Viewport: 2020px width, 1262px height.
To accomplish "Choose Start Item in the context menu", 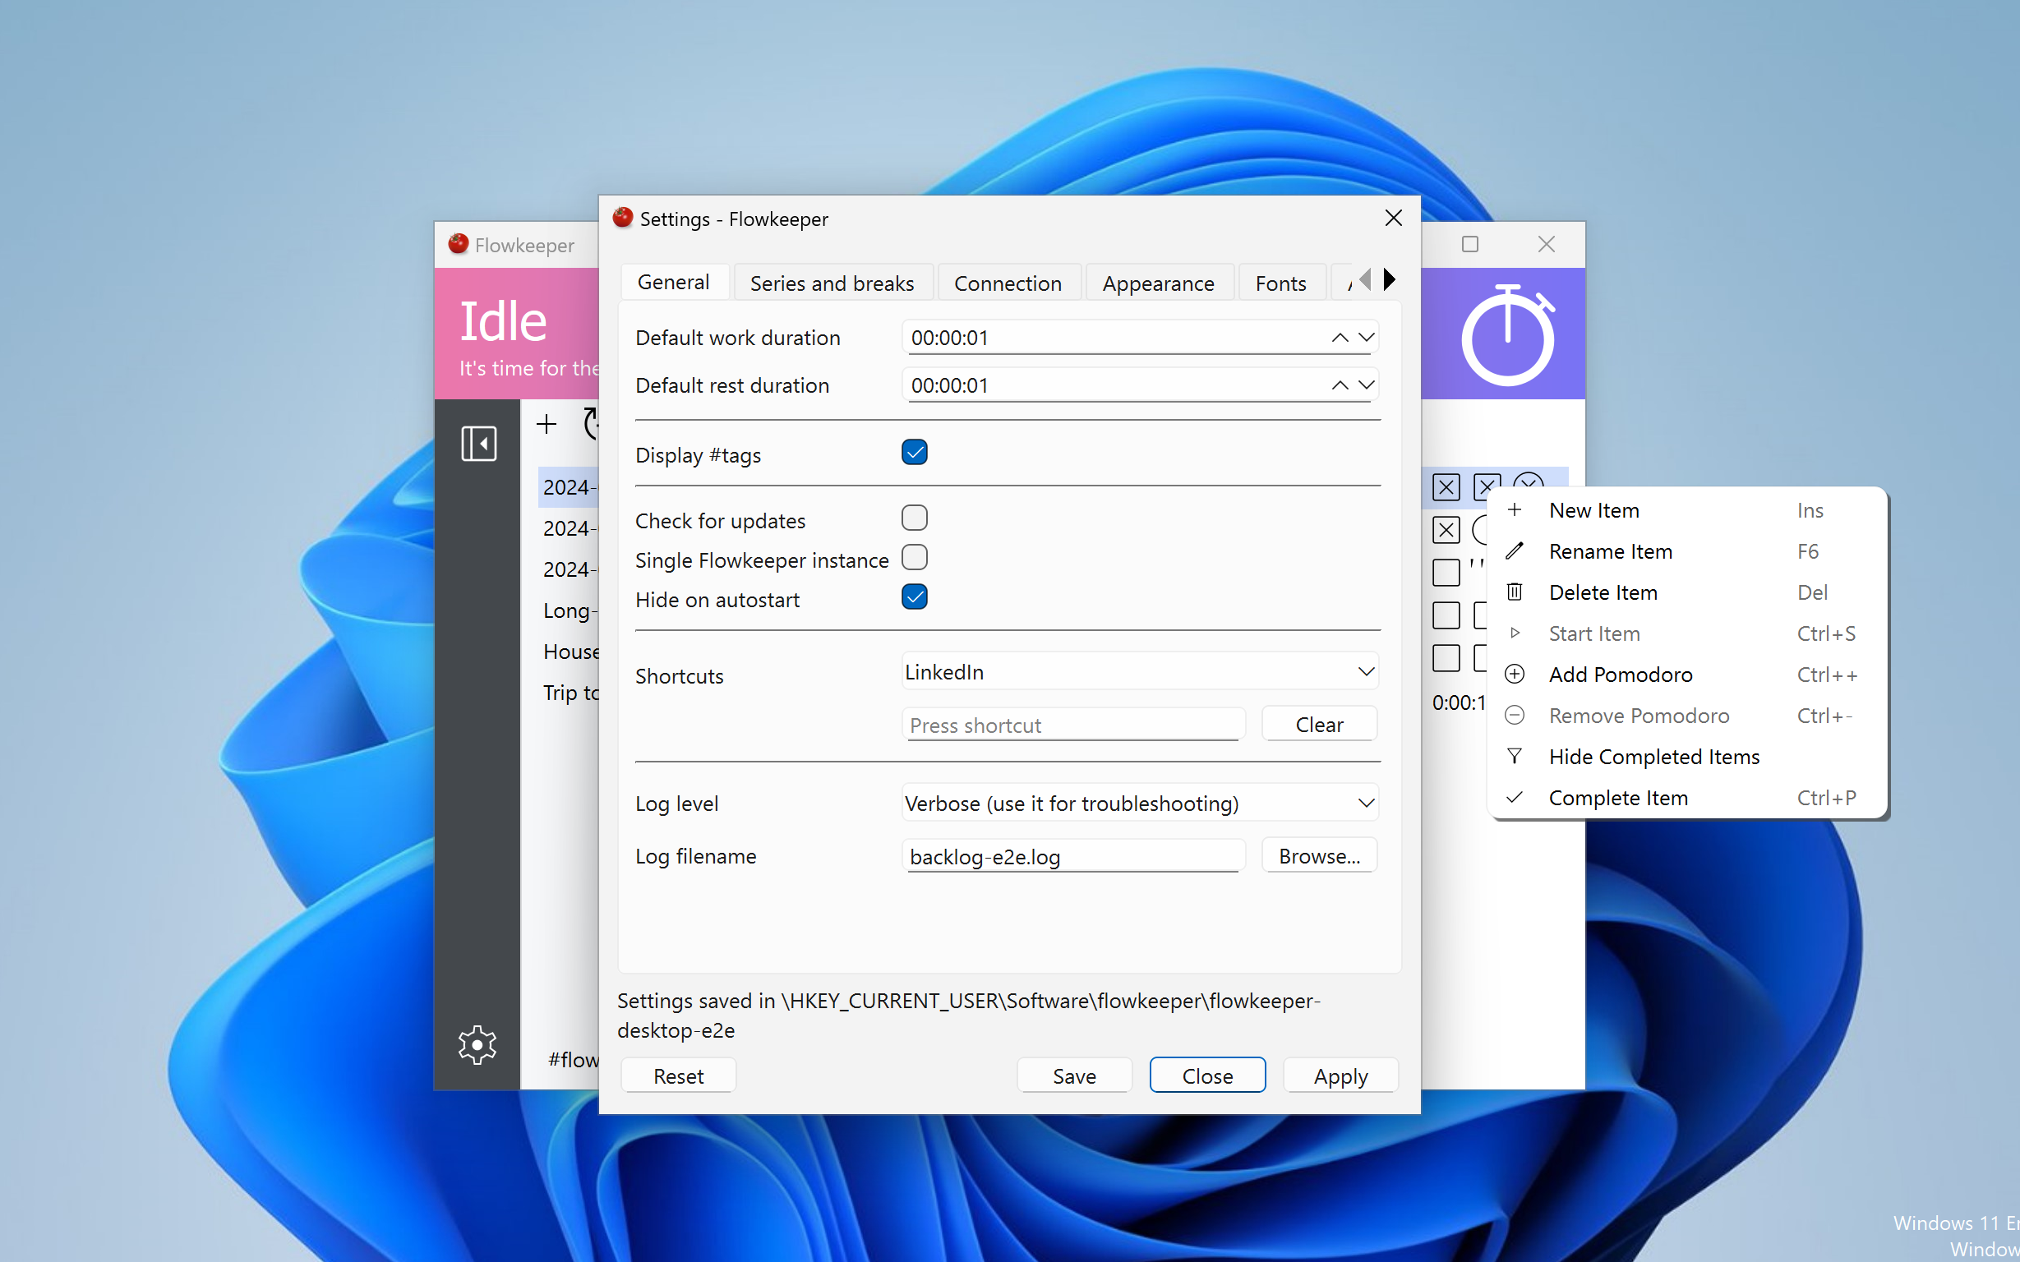I will (1686, 633).
